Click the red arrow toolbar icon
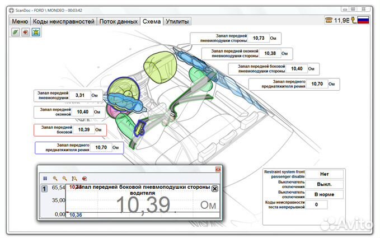 25,32
